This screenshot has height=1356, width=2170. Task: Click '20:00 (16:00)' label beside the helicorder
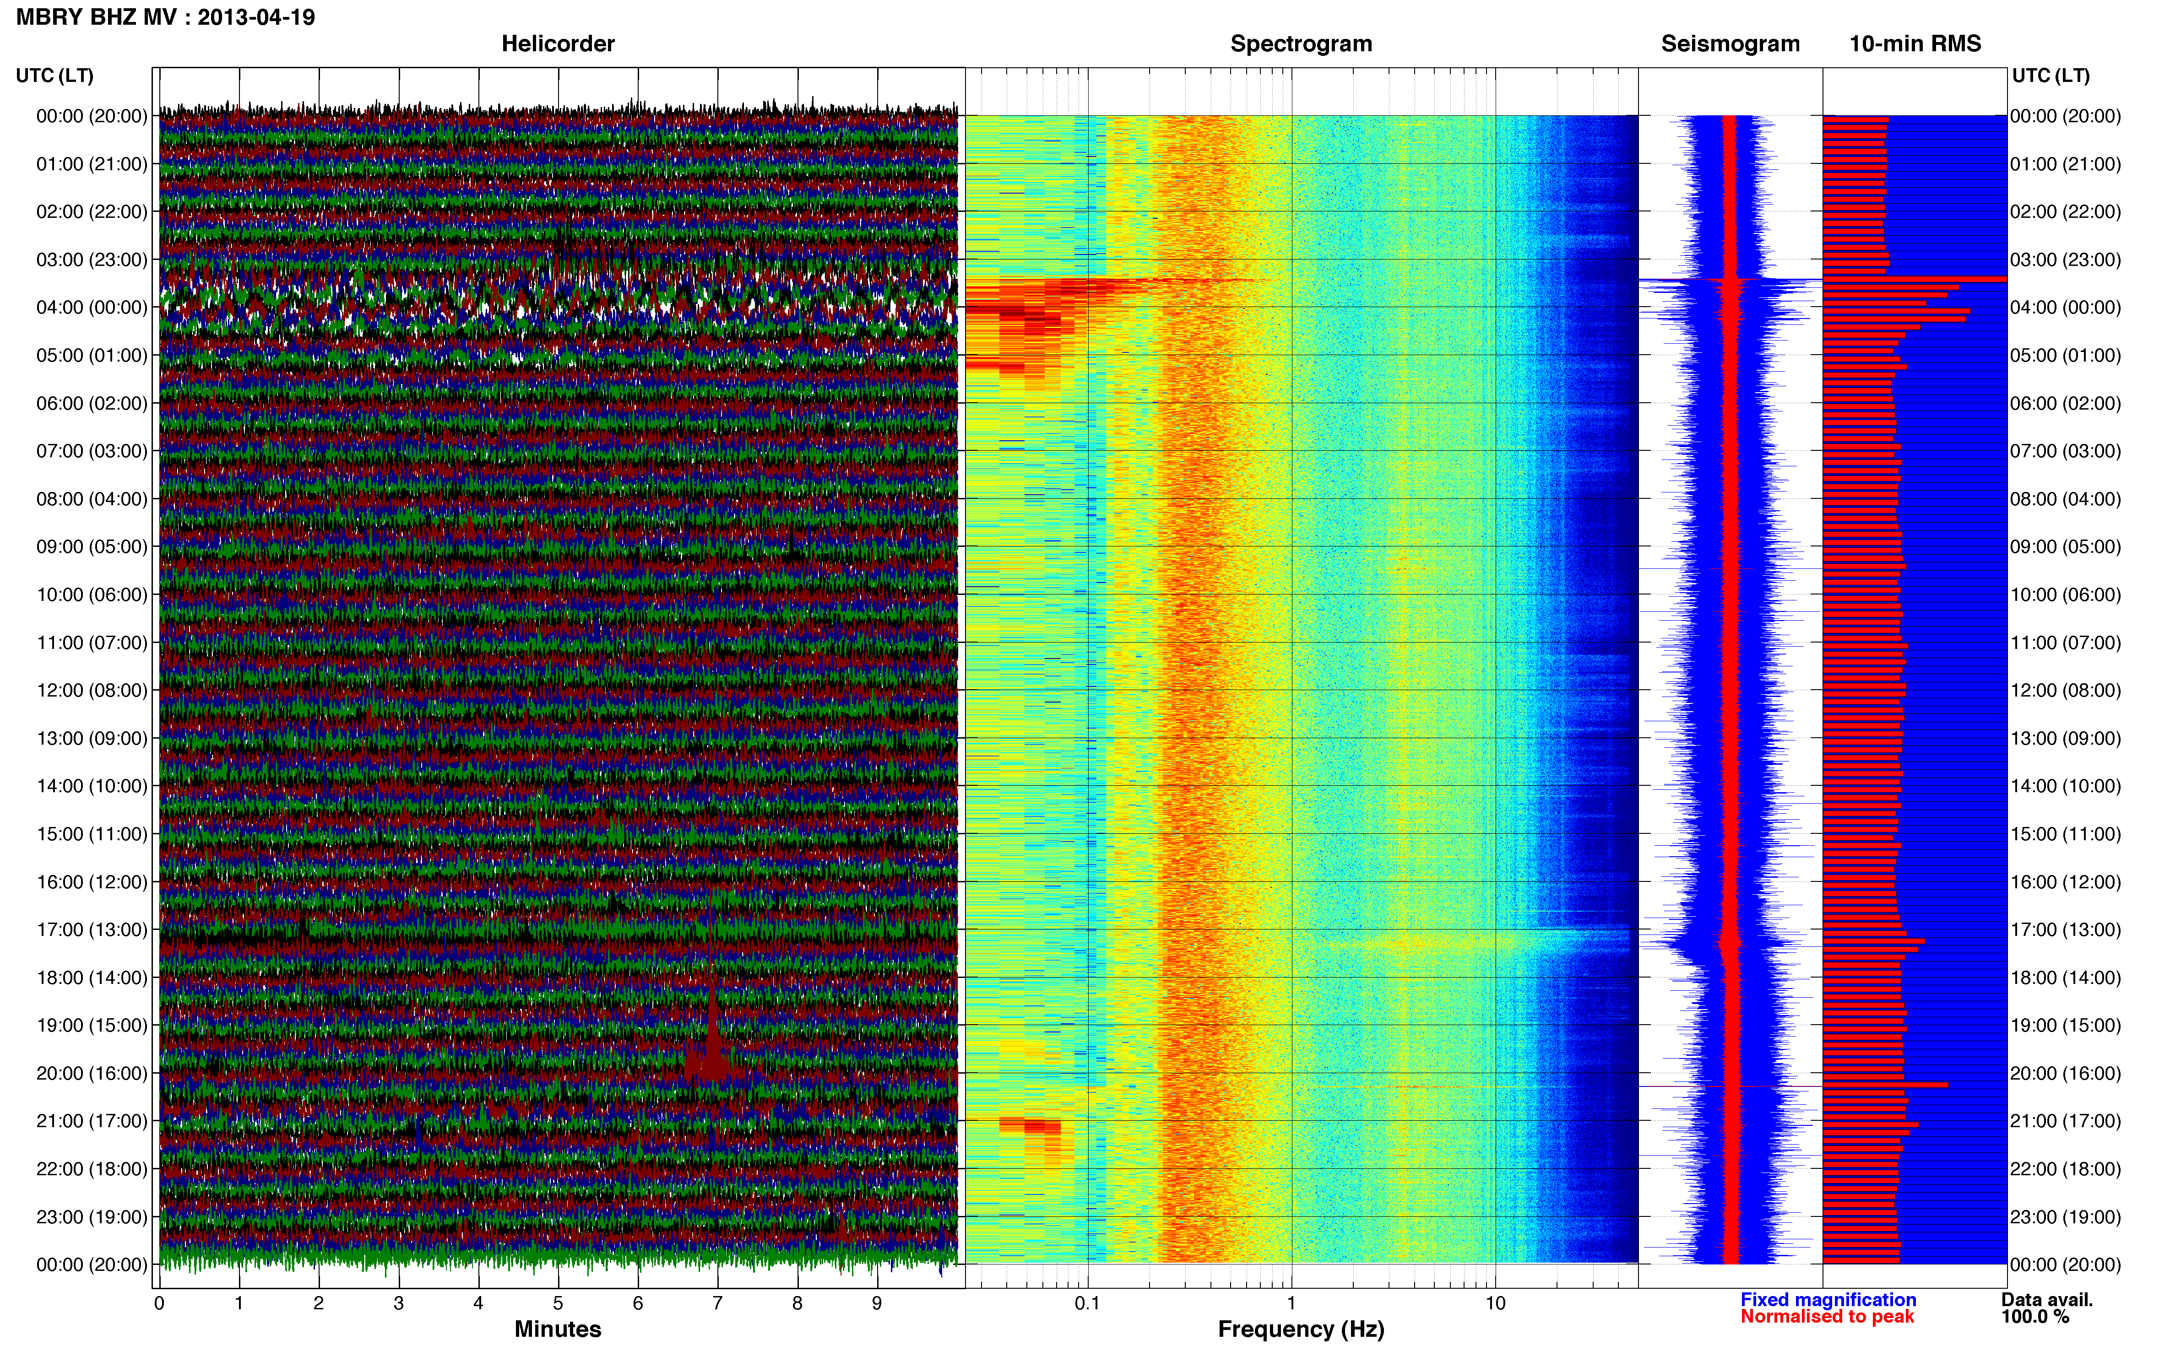(x=92, y=1074)
